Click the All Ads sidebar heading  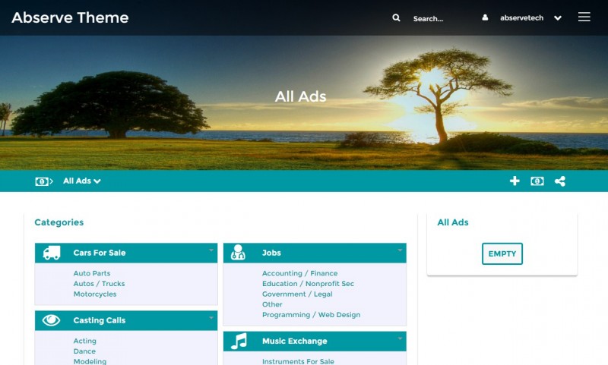point(453,222)
